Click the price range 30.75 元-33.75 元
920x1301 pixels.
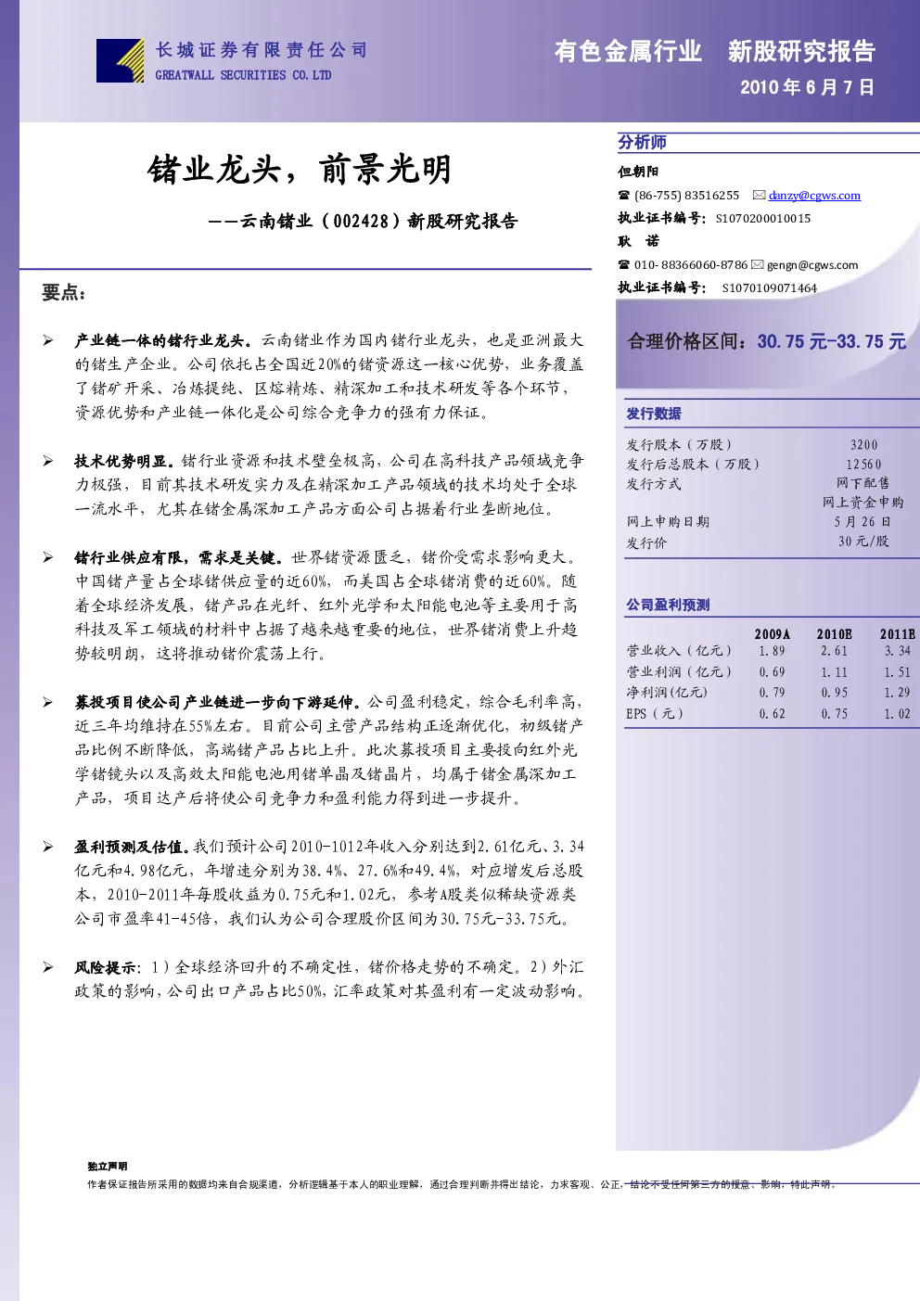pos(832,341)
